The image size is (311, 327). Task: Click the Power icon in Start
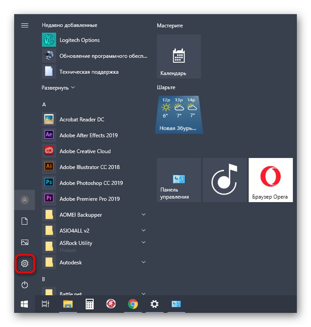pyautogui.click(x=25, y=285)
